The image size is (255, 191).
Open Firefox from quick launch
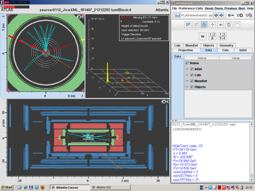pyautogui.click(x=43, y=187)
